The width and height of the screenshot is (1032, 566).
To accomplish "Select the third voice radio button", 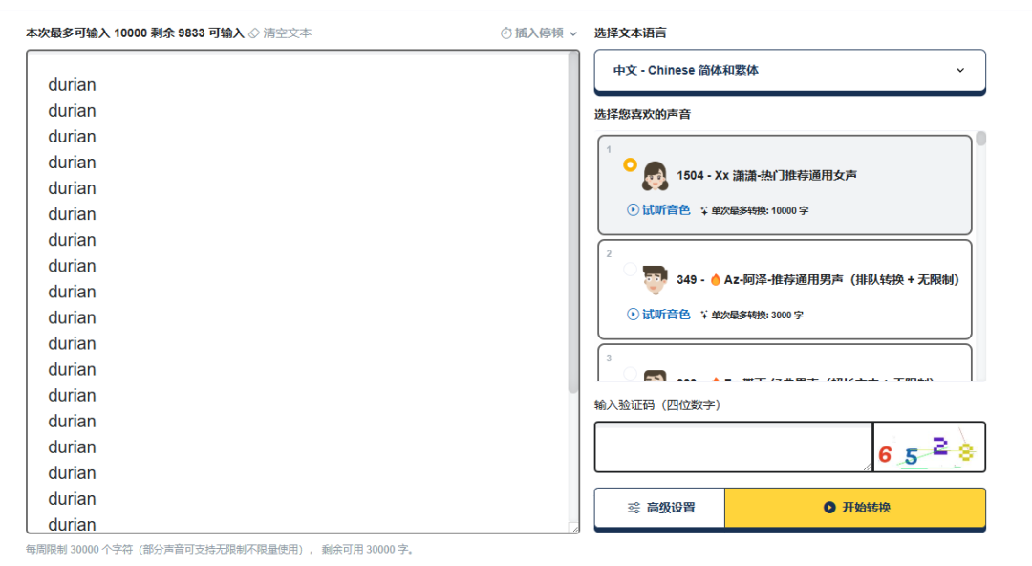I will point(630,373).
